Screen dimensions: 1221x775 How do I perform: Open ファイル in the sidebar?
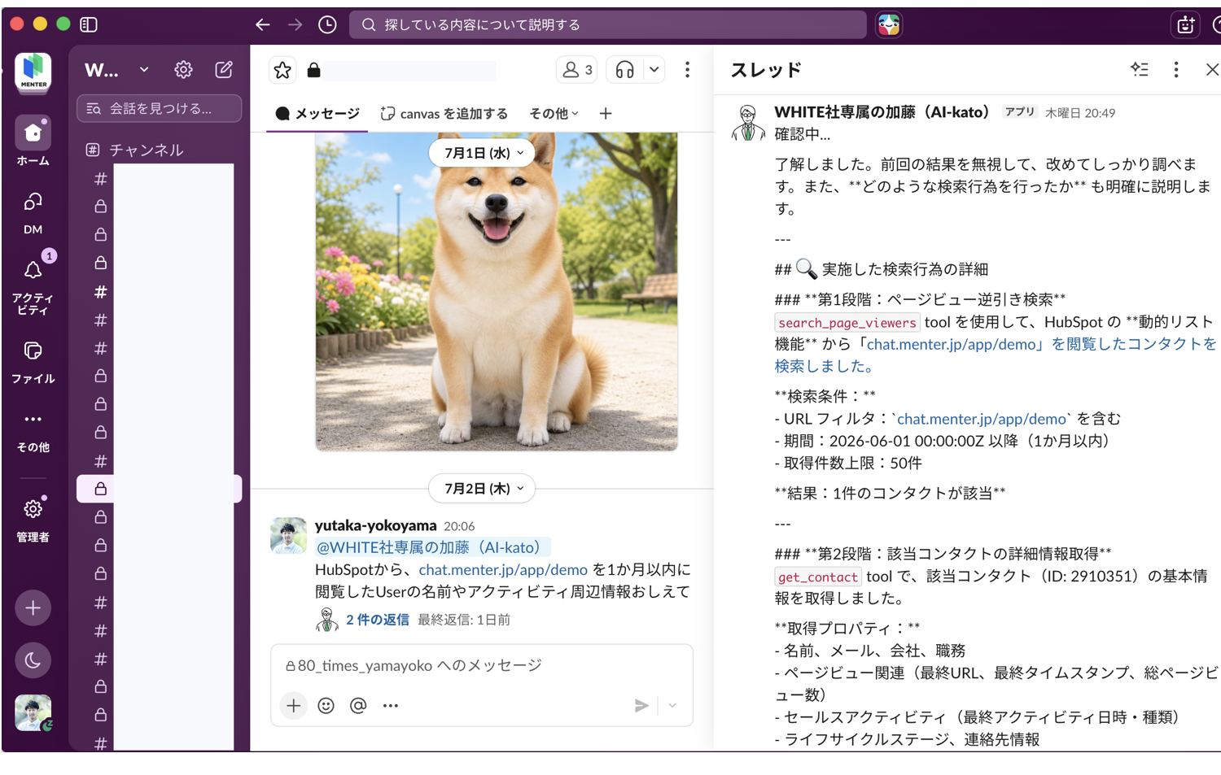point(33,362)
